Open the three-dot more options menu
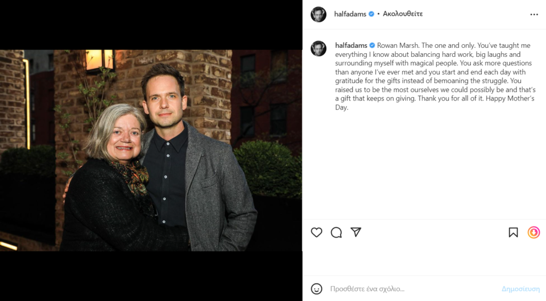This screenshot has width=546, height=301. (534, 14)
